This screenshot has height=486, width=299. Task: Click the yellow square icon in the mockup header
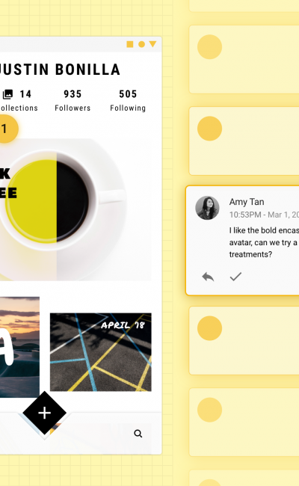tap(130, 44)
